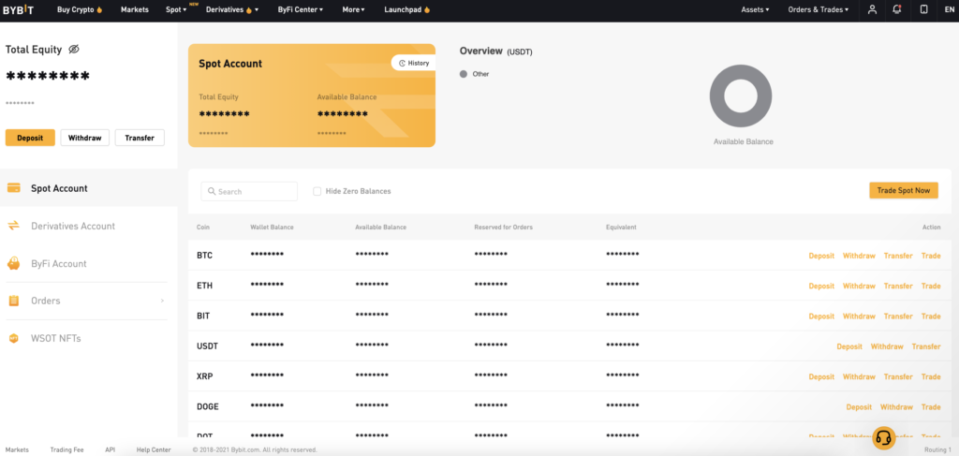Click Deposit link in DOGE row
This screenshot has width=959, height=456.
click(x=860, y=407)
